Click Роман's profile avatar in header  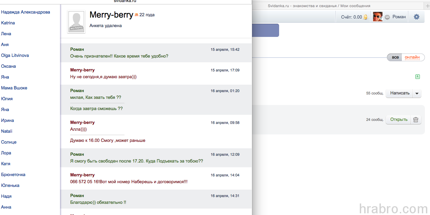[x=378, y=17]
